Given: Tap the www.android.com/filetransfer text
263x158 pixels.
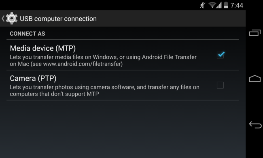Looking at the screenshot, I should pos(82,64).
